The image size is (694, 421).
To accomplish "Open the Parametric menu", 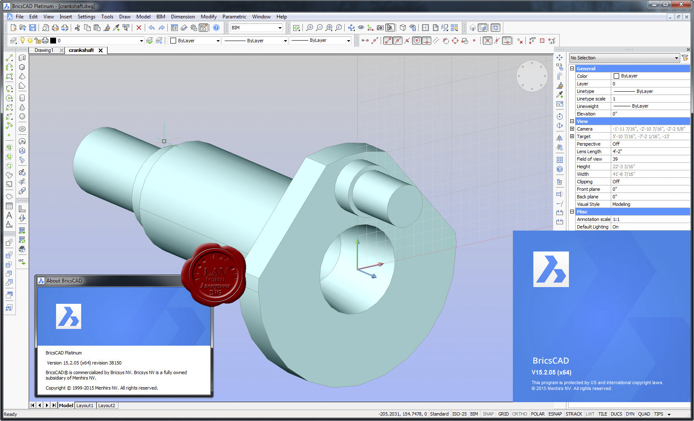I will [234, 17].
